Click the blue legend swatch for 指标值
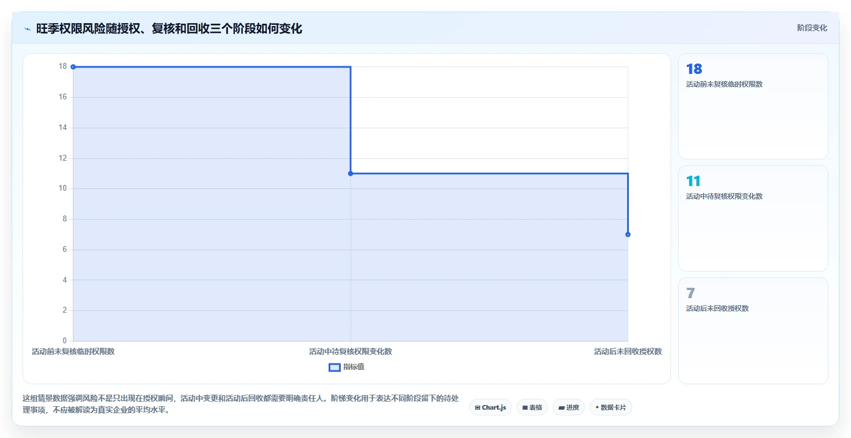The width and height of the screenshot is (851, 438). 334,367
